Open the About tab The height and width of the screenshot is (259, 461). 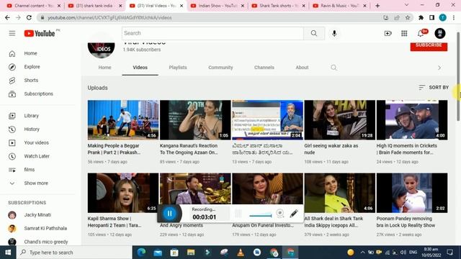point(302,68)
